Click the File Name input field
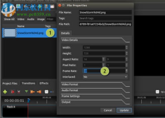 pos(105,13)
